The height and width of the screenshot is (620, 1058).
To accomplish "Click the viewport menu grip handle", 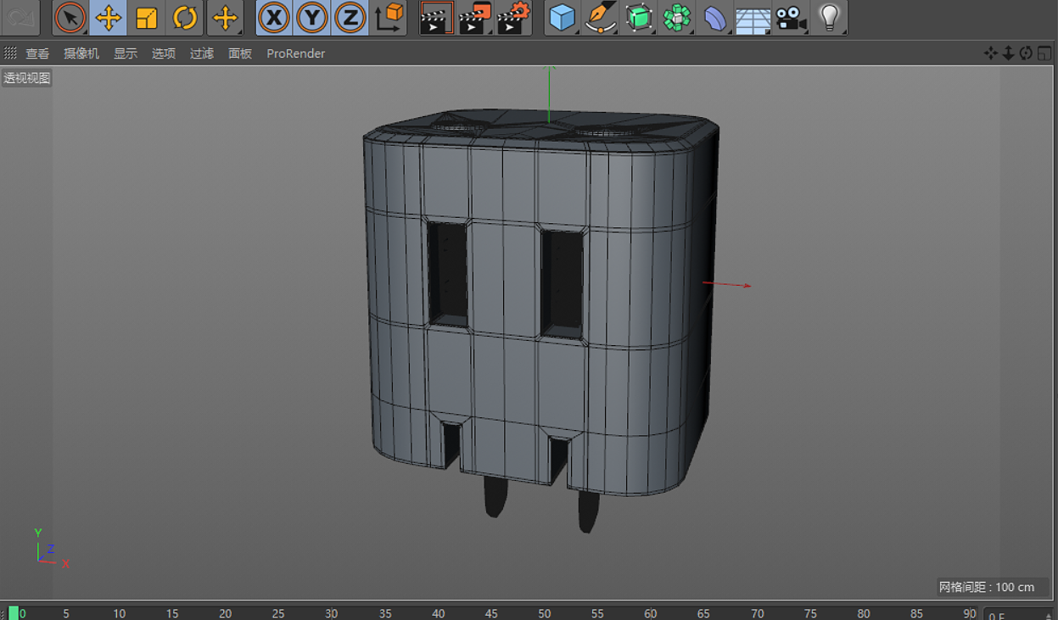I will [x=10, y=53].
